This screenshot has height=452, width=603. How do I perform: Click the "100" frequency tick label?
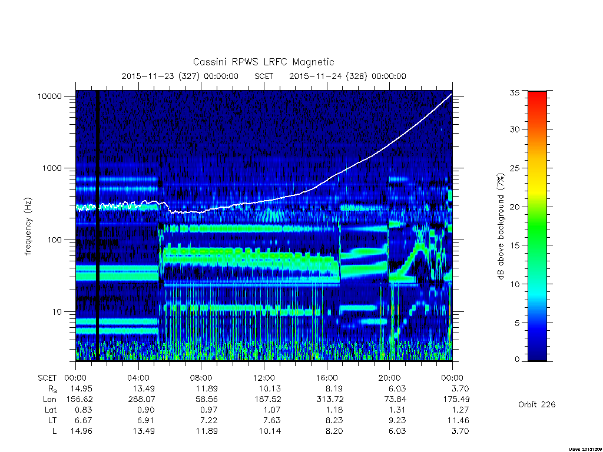pos(54,240)
